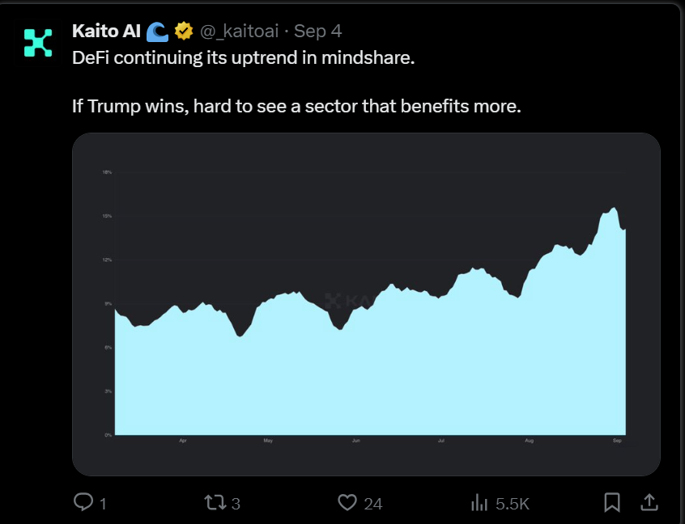Open the Kaito AI display name
This screenshot has height=524, width=685.
pos(106,32)
